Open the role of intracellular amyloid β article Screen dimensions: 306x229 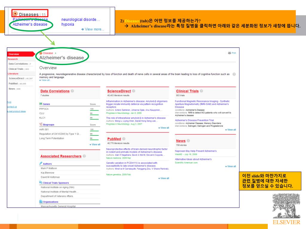pyautogui.click(x=136, y=118)
